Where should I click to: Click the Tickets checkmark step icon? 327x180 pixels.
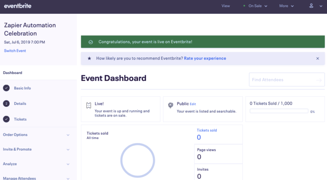6,119
